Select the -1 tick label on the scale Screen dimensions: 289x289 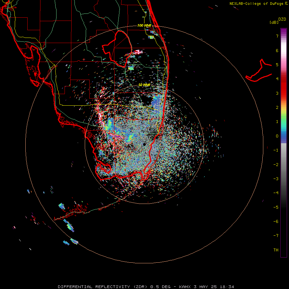tap(276, 150)
